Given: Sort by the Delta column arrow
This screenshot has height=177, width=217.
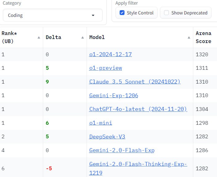Looking at the screenshot, I should coord(83,37).
